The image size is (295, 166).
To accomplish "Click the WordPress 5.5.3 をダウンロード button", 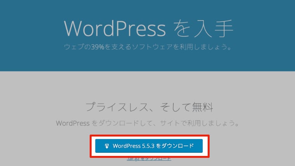I will [x=149, y=146].
